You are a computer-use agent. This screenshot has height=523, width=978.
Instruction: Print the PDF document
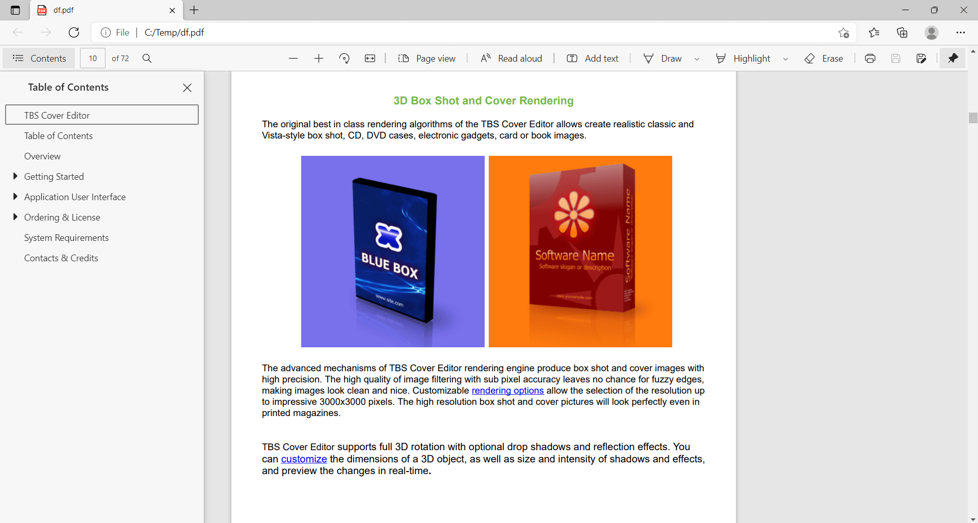pyautogui.click(x=870, y=59)
